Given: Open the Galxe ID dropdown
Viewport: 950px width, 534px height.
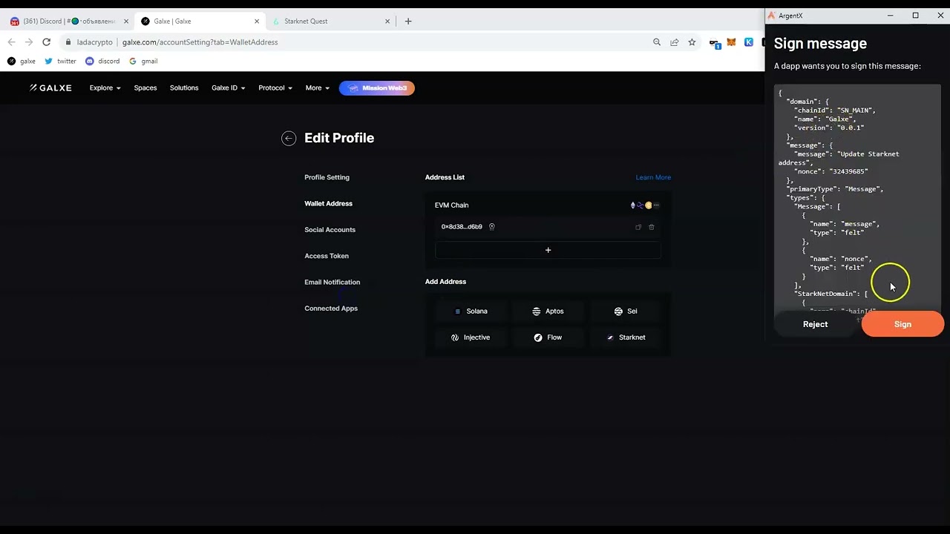Looking at the screenshot, I should tap(228, 88).
